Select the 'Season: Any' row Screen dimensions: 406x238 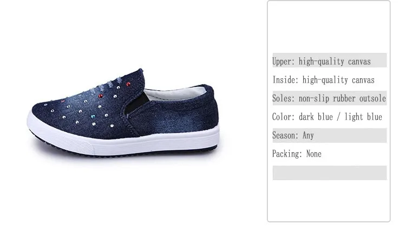coord(329,135)
